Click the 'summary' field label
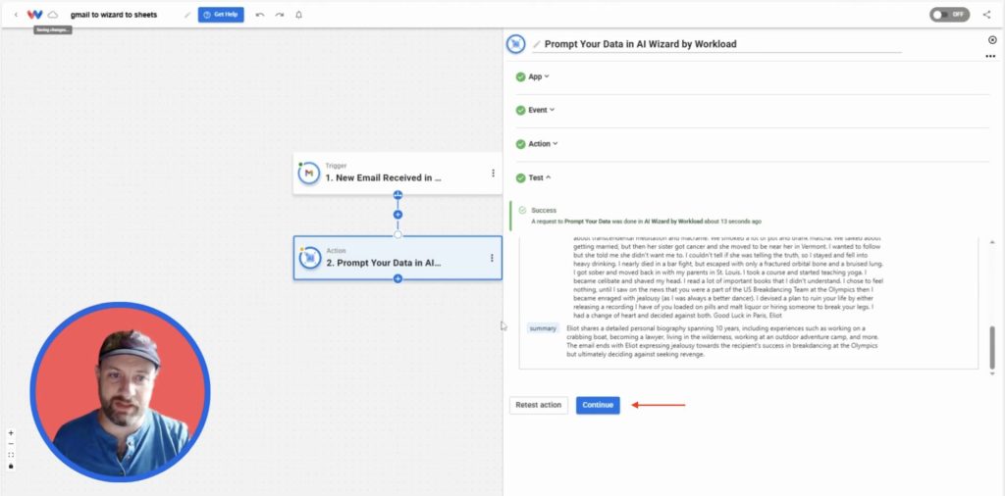This screenshot has height=496, width=1005. (543, 328)
